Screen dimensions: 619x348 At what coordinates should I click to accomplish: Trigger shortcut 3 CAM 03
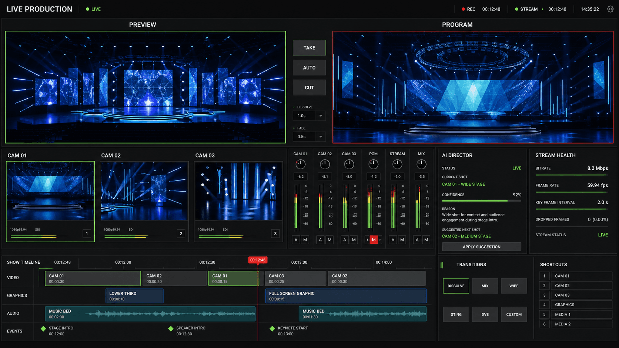click(576, 295)
